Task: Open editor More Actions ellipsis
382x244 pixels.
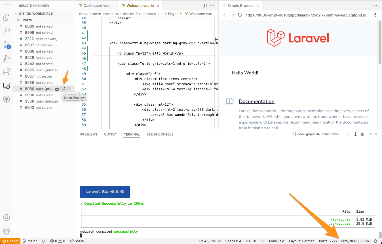Action: pos(212,5)
